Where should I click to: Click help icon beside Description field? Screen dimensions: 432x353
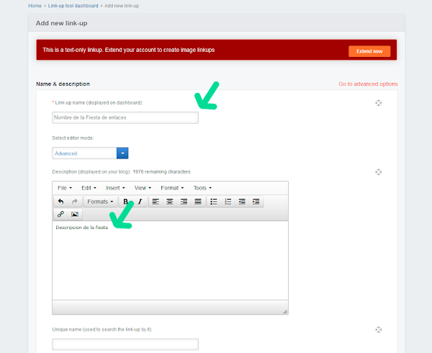tap(379, 172)
